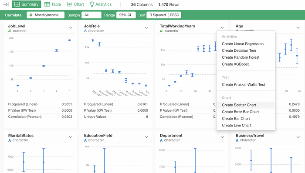Click the BusinessTravel column title
The height and width of the screenshot is (173, 305).
pos(250,135)
